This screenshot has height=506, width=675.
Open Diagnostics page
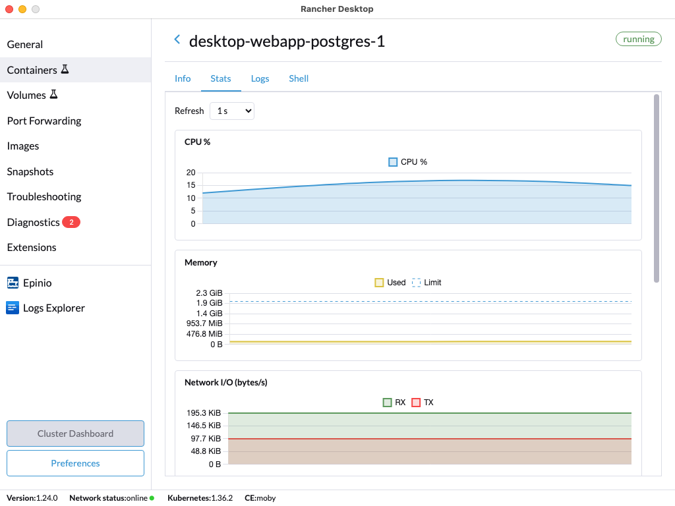(75, 222)
